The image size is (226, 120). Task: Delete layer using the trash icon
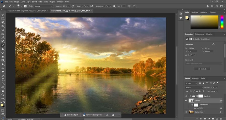pyautogui.click(x=220, y=118)
